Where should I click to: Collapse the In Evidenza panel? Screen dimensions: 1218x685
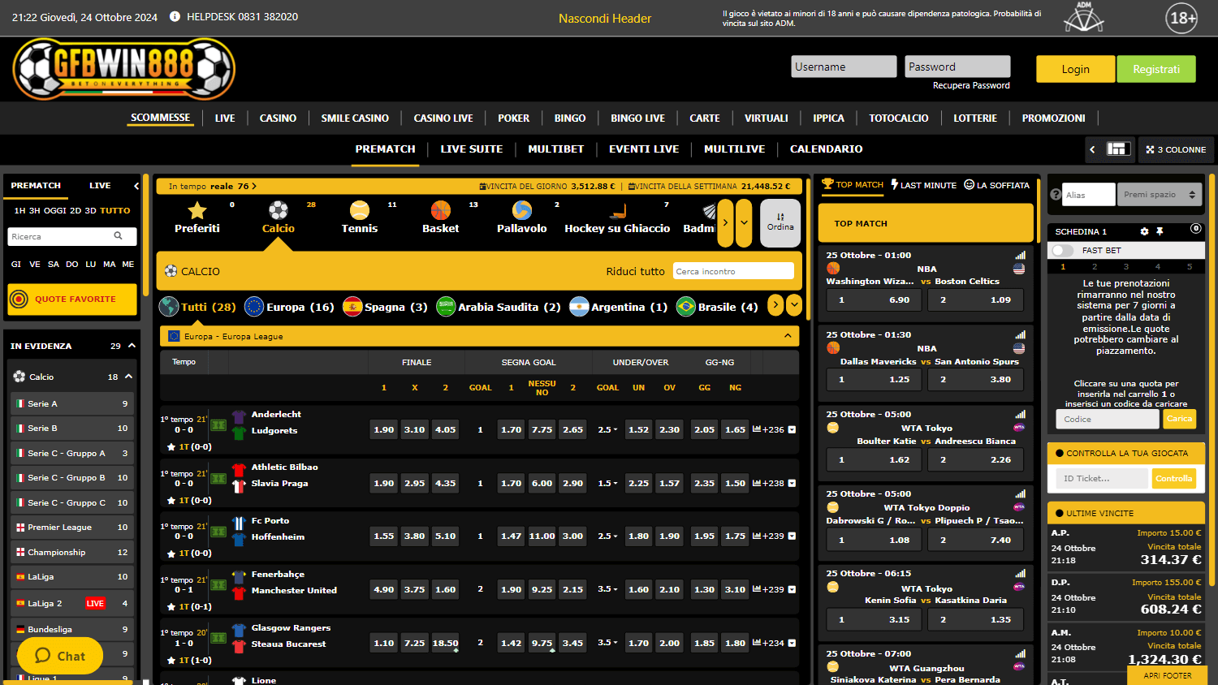coord(132,346)
